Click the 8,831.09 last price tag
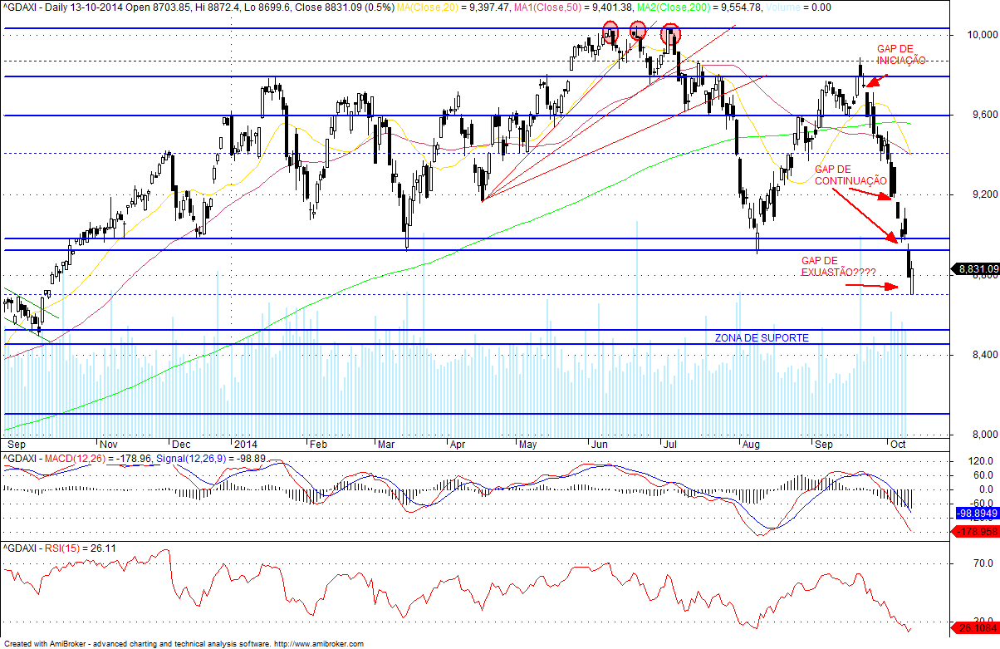The height and width of the screenshot is (649, 1000). tap(973, 268)
